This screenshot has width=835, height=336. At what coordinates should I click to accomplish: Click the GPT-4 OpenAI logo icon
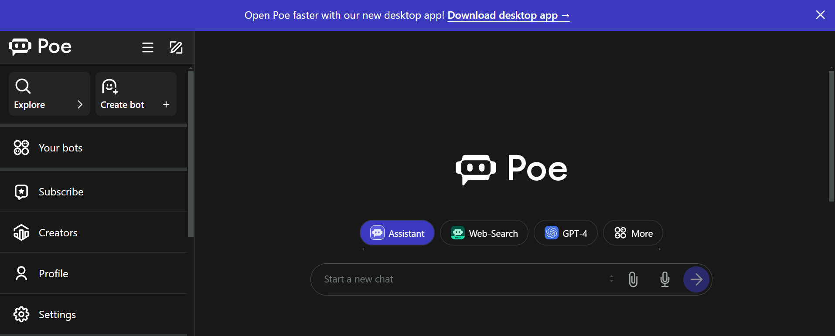click(x=552, y=233)
